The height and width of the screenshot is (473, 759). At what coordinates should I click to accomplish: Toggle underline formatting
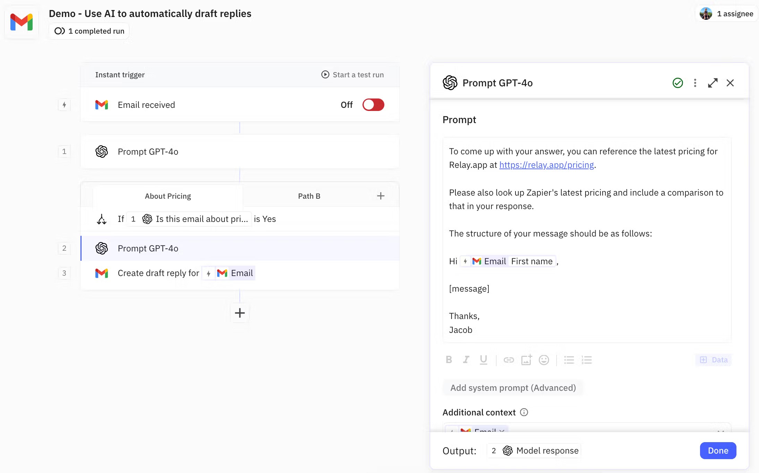[483, 360]
